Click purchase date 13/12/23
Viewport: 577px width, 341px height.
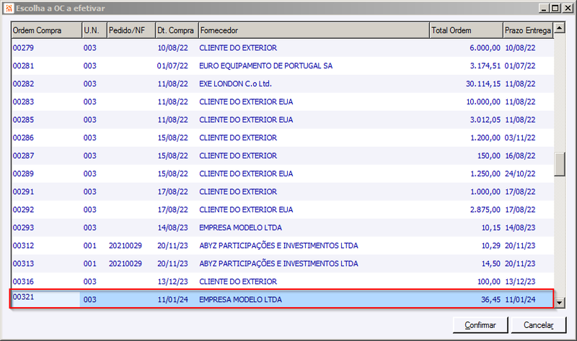tap(172, 281)
